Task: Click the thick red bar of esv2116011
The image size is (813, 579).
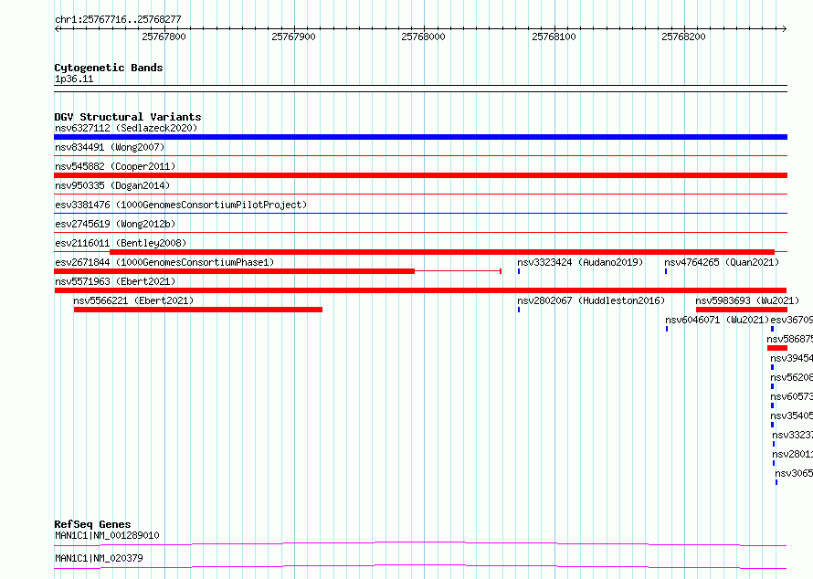Action: tap(442, 252)
